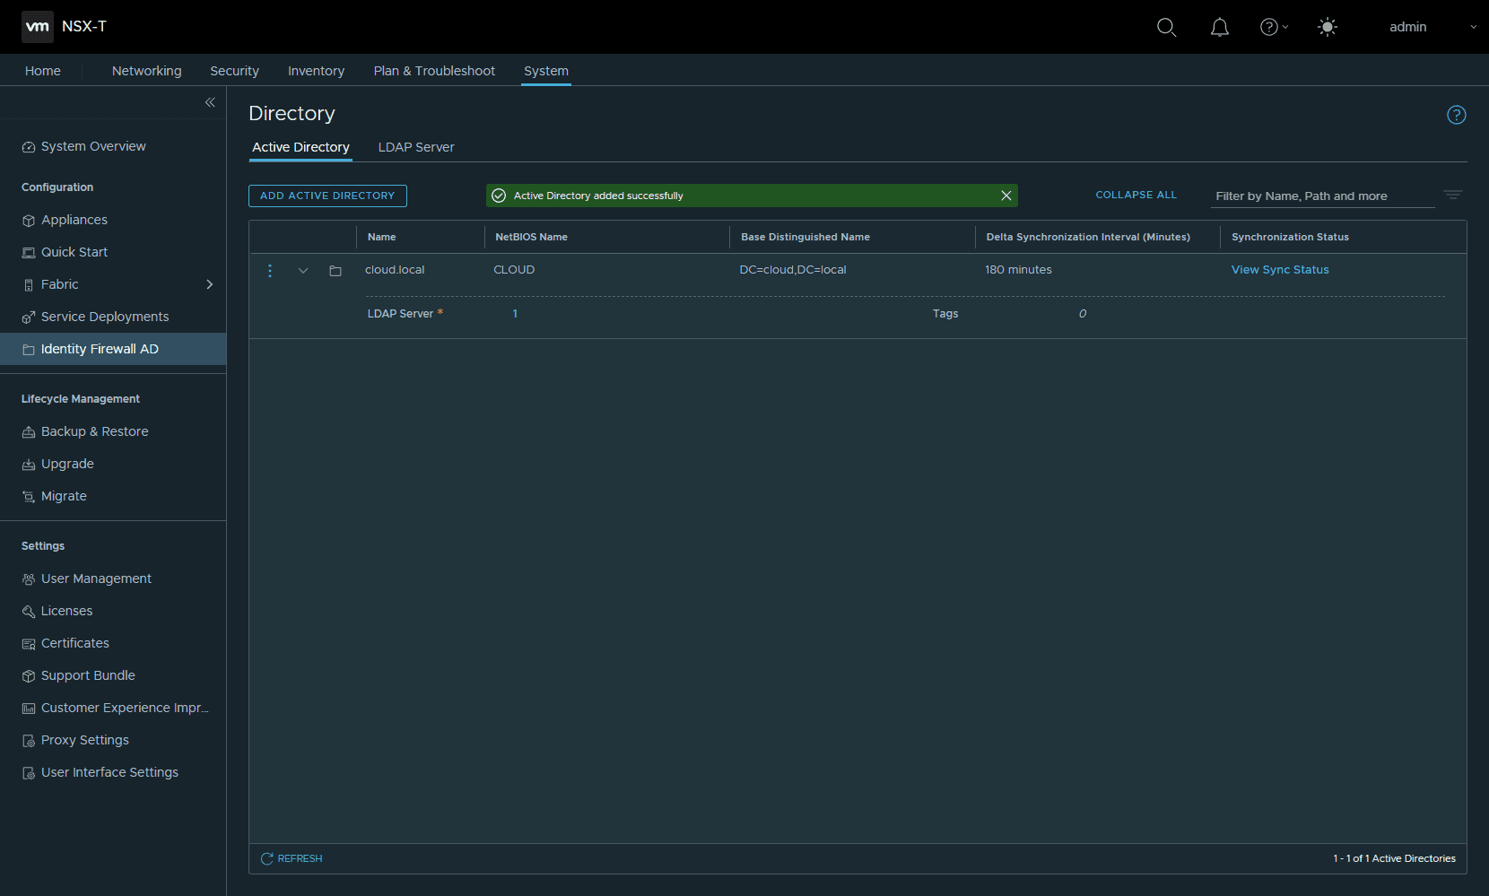Open the header help menu
The width and height of the screenshot is (1489, 896).
point(1274,27)
